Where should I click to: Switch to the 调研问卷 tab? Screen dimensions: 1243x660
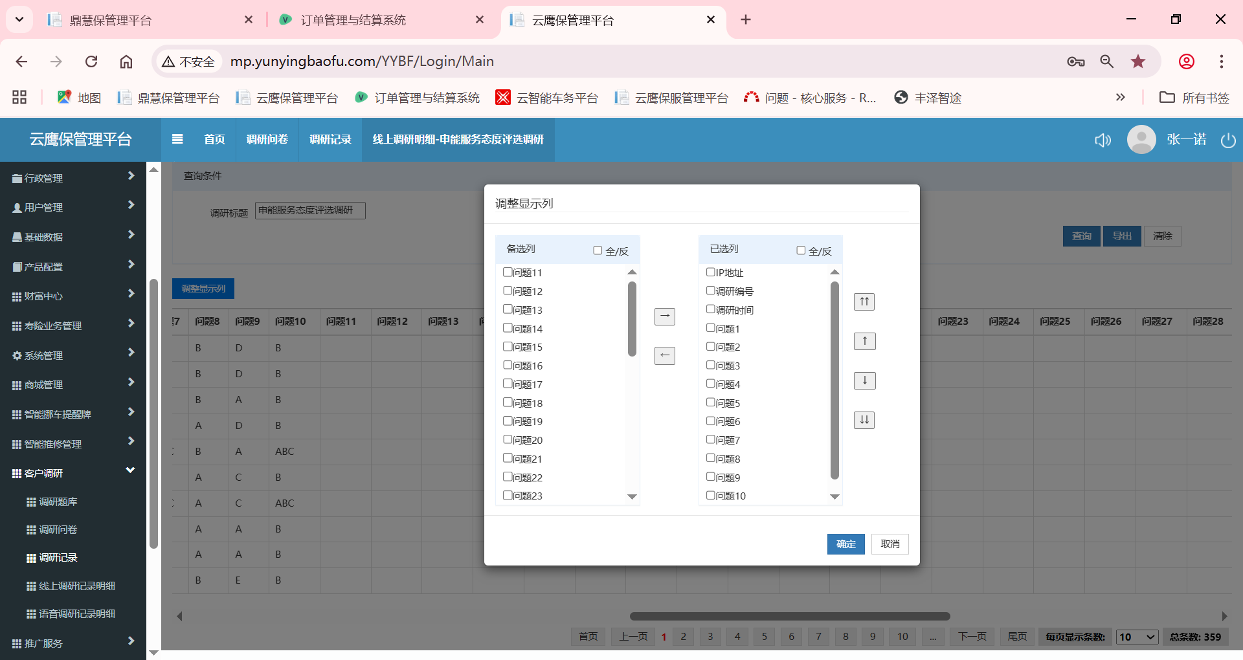267,139
